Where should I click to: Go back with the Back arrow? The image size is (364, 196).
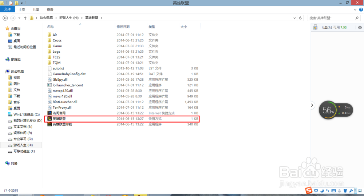pyautogui.click(x=5, y=18)
